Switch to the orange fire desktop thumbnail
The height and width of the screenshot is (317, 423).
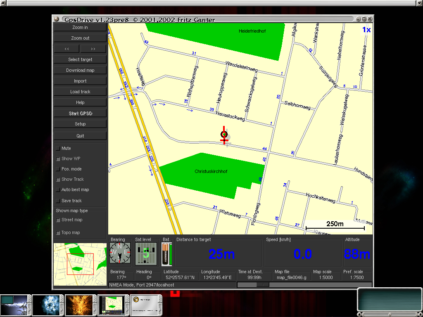(80, 305)
